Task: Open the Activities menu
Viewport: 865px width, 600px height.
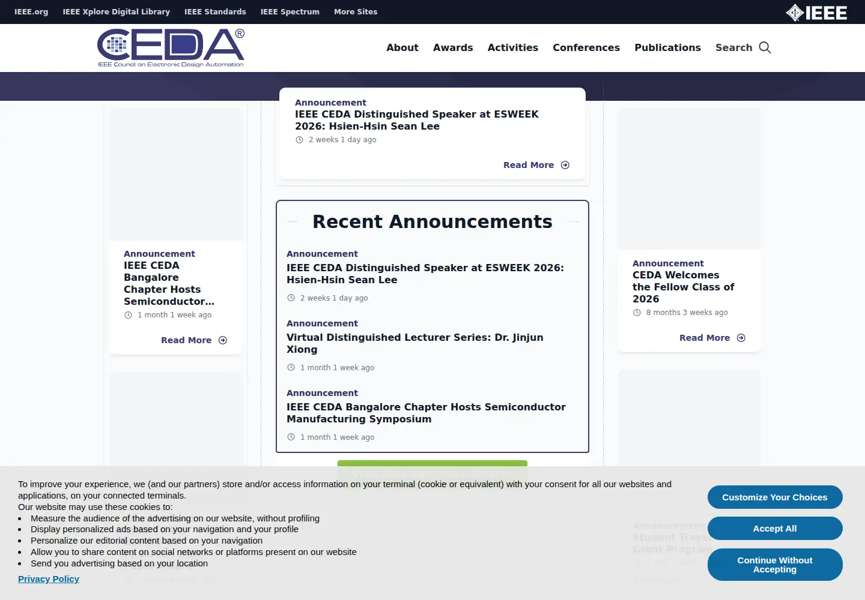Action: [x=513, y=47]
